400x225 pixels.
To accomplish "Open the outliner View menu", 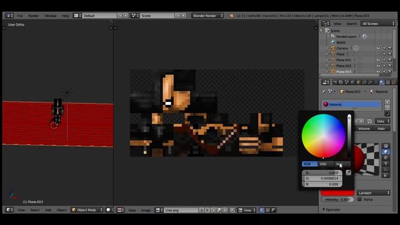I will [337, 24].
